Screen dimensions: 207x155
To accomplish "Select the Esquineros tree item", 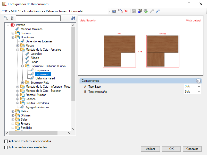I will click(42, 70).
